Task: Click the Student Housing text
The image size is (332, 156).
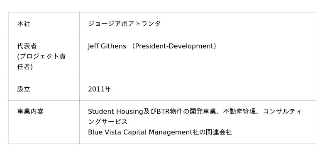Action: pyautogui.click(x=116, y=111)
